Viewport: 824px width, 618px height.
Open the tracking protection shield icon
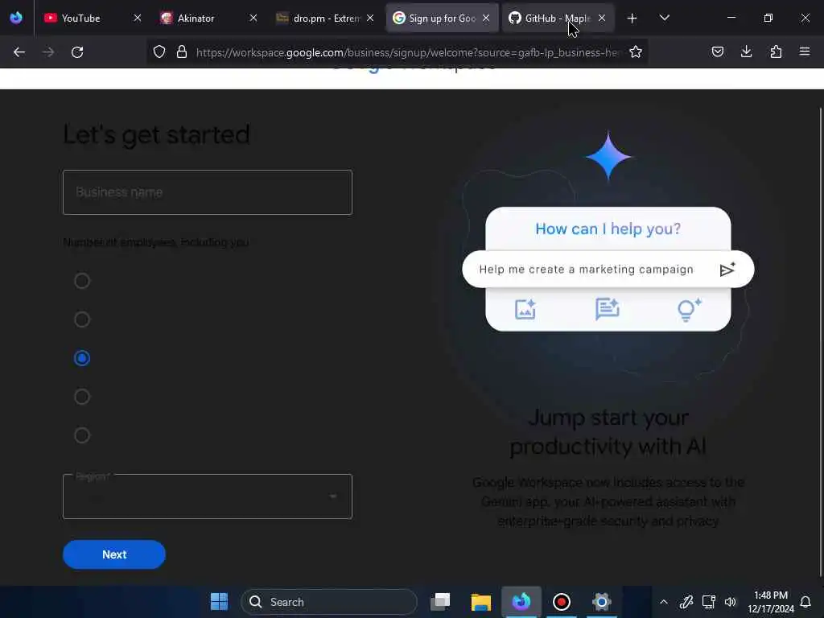159,52
